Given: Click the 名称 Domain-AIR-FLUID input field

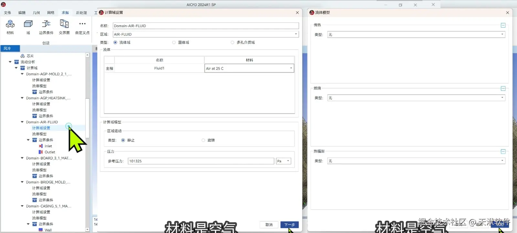Looking at the screenshot, I should pyautogui.click(x=206, y=26).
